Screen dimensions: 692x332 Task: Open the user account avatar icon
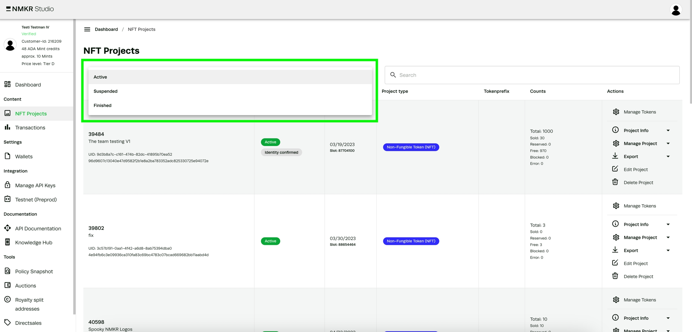675,10
